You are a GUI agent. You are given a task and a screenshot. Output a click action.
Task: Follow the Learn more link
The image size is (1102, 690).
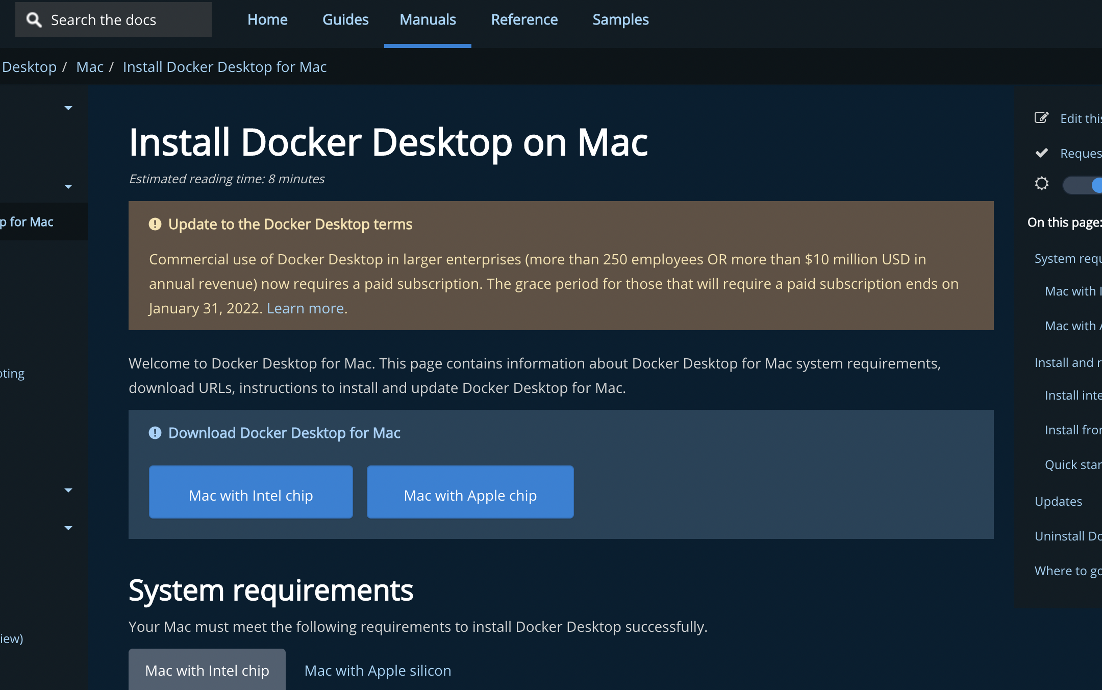coord(305,308)
